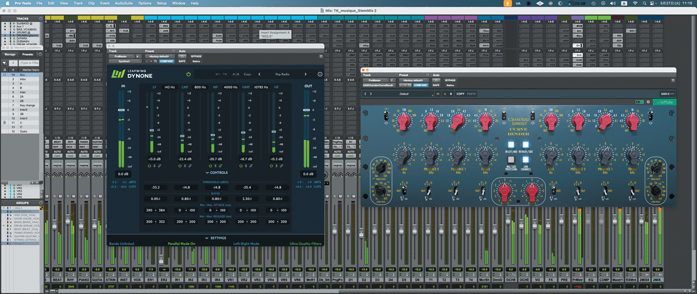The height and width of the screenshot is (294, 697).
Task: Adjust the DynOne OUT level fader
Action: coord(306,110)
